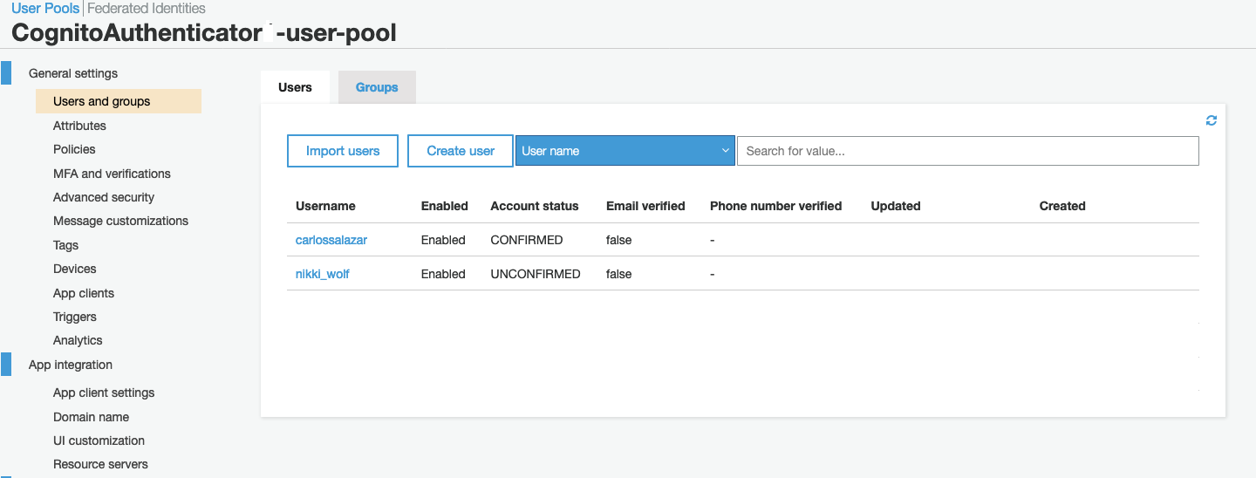Select Users and groups in the sidebar
This screenshot has width=1256, height=478.
point(119,101)
